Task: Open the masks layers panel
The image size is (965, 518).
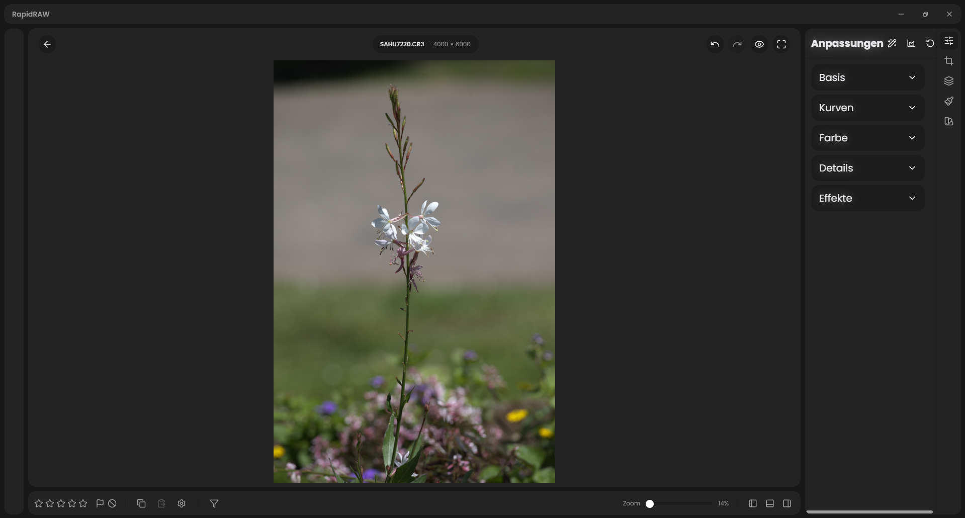Action: 949,81
